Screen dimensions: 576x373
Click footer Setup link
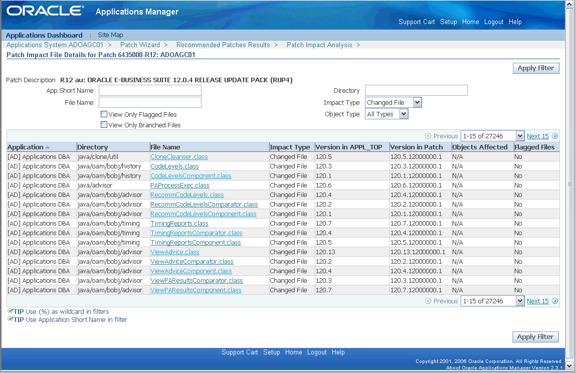click(x=272, y=352)
